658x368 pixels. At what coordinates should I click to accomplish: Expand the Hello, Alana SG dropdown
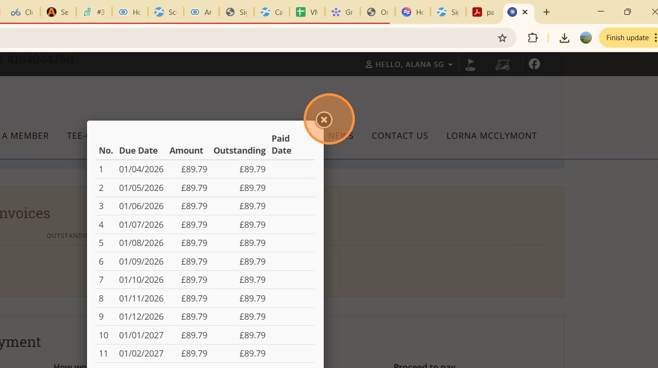[409, 65]
